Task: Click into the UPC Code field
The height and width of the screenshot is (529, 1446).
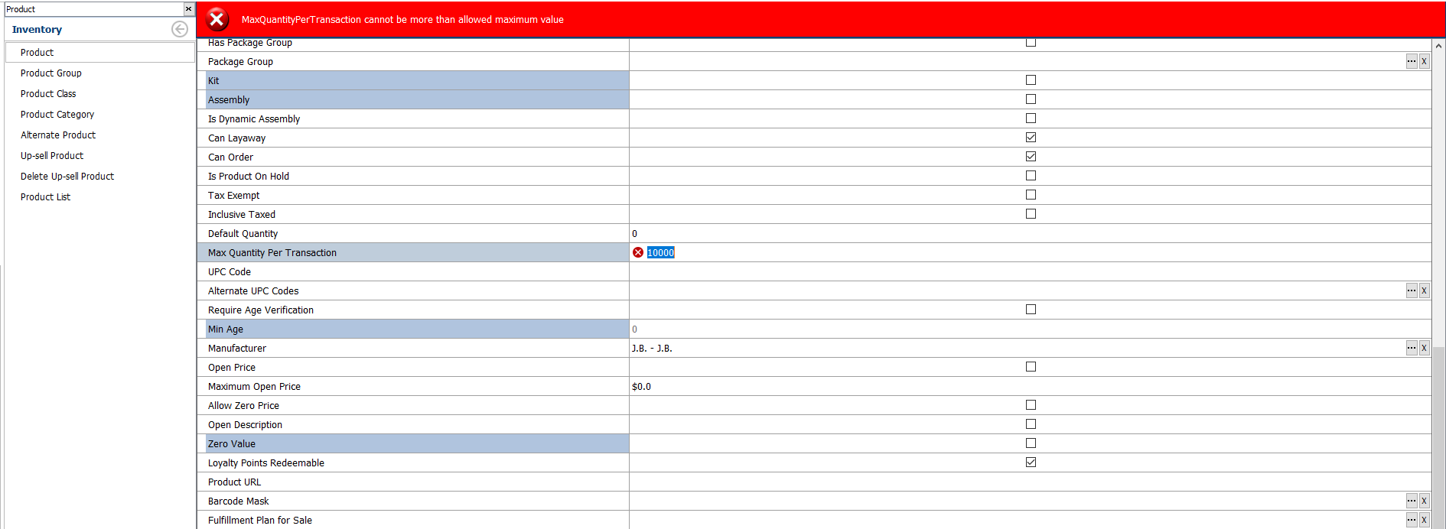Action: pos(1030,271)
